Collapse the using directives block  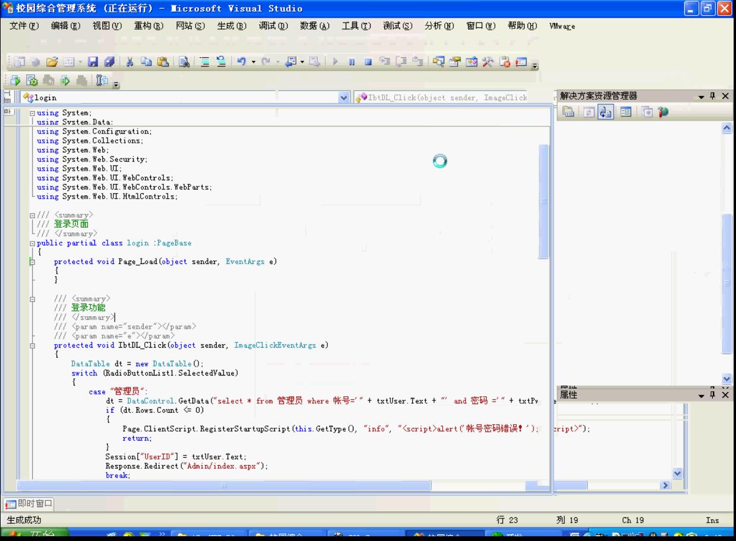(33, 113)
